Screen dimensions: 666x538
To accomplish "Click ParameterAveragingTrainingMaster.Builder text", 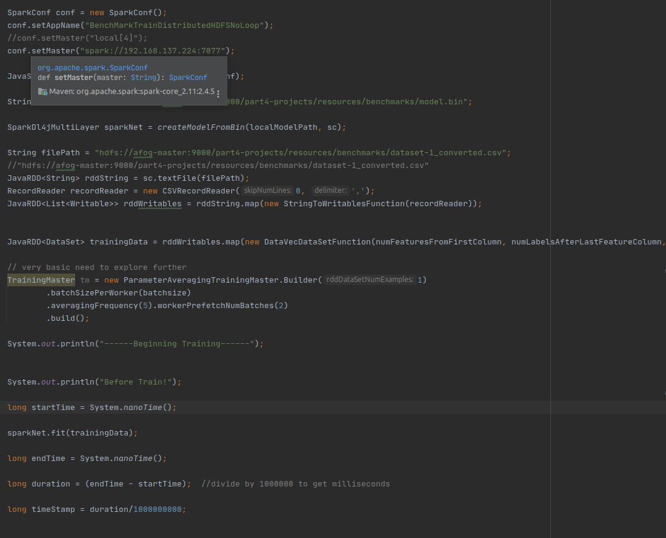I will coord(221,280).
